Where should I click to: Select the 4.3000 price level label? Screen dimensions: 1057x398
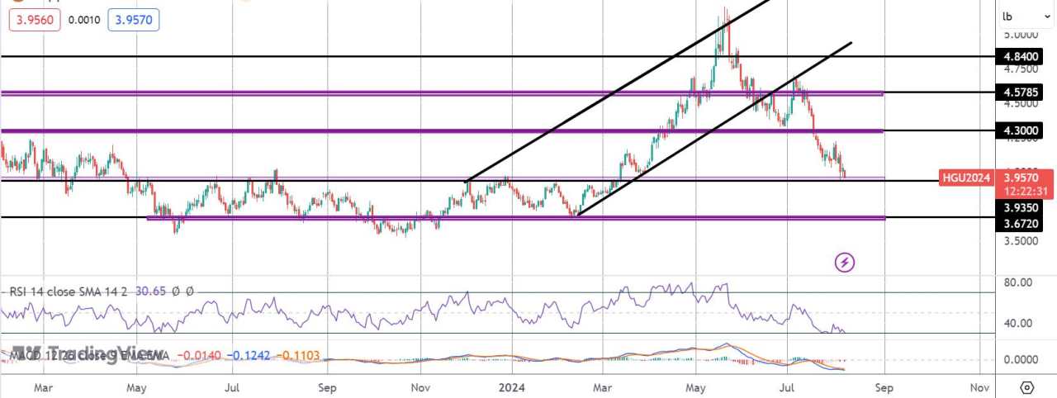click(1017, 130)
